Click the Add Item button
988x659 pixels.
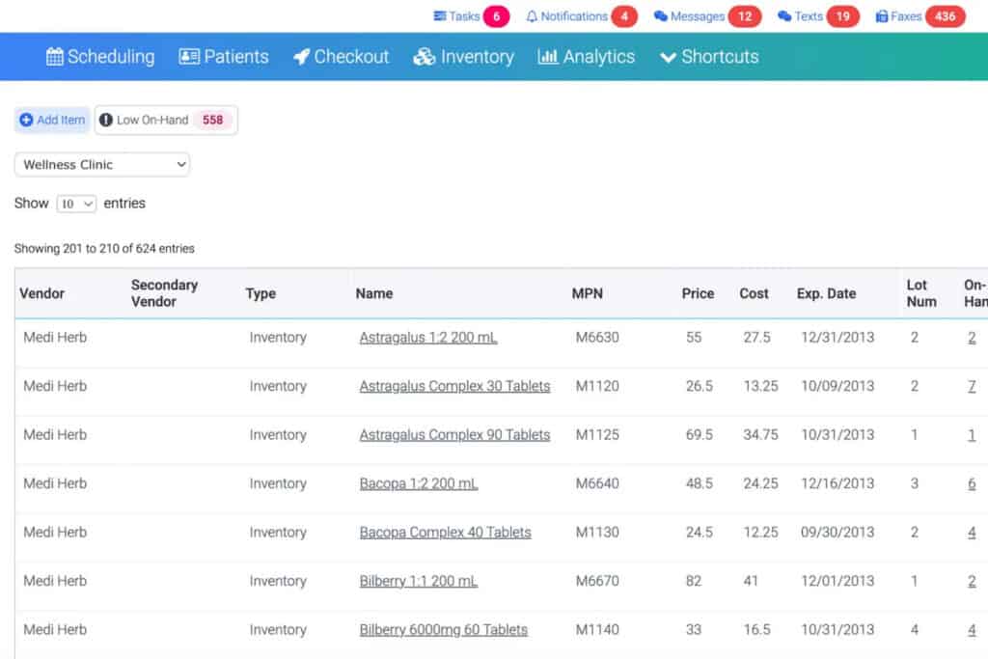click(x=52, y=121)
